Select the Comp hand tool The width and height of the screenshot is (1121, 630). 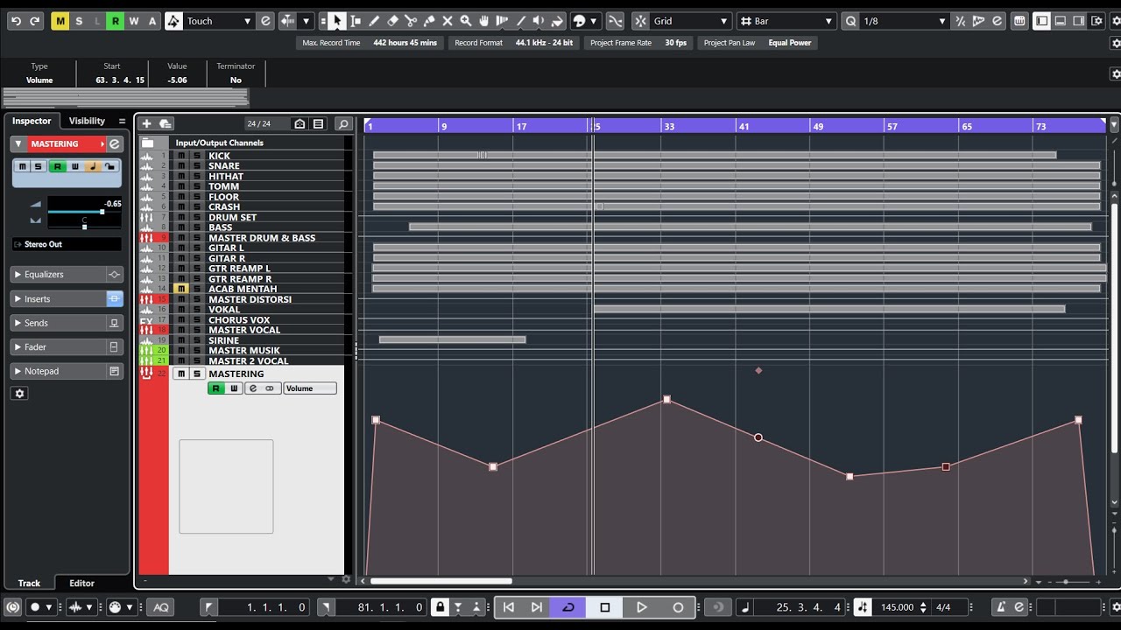[x=484, y=21]
